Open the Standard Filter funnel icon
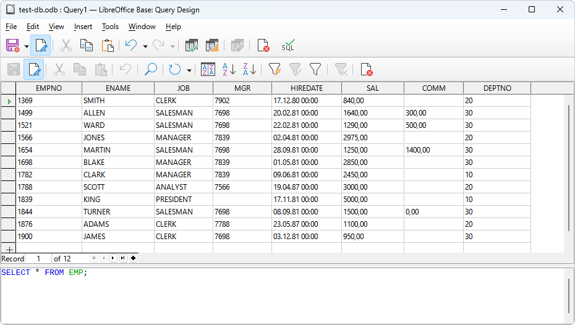Image resolution: width=575 pixels, height=325 pixels. point(315,69)
